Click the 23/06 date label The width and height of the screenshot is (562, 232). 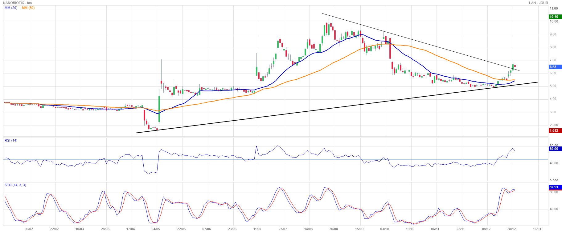pyautogui.click(x=232, y=229)
